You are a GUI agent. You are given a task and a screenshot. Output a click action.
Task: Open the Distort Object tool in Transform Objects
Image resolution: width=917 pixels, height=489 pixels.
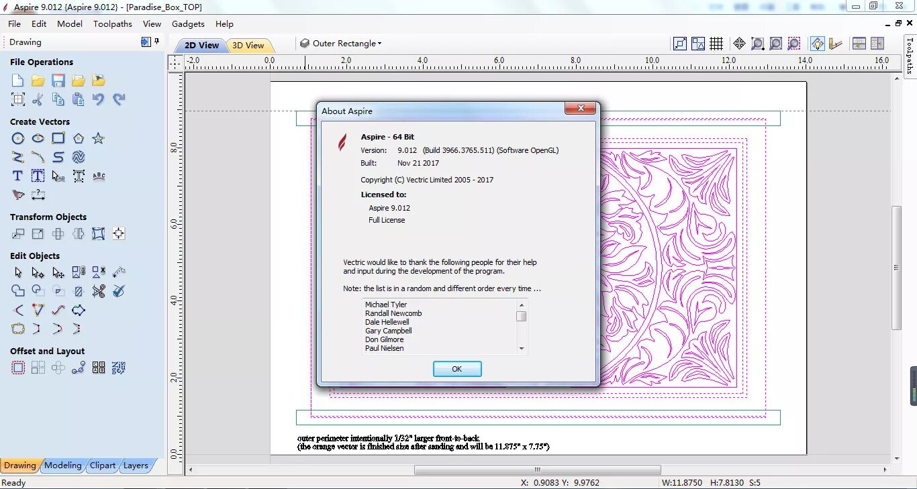point(99,233)
